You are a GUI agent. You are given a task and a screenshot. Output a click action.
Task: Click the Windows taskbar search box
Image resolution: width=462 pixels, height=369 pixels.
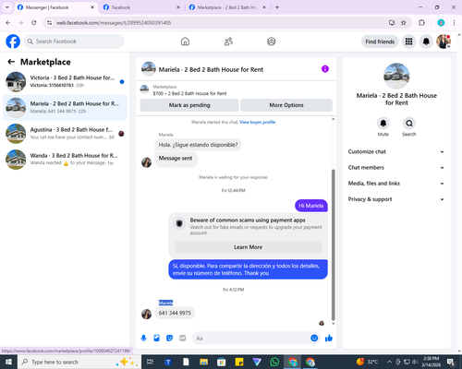(79, 362)
